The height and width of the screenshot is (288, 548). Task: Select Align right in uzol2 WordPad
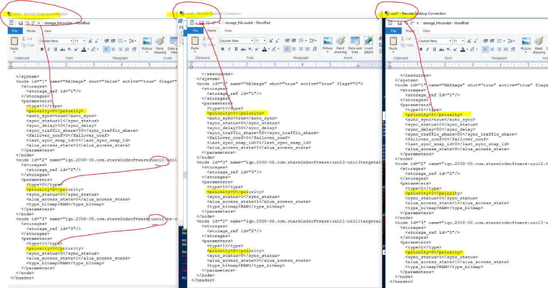(301, 49)
